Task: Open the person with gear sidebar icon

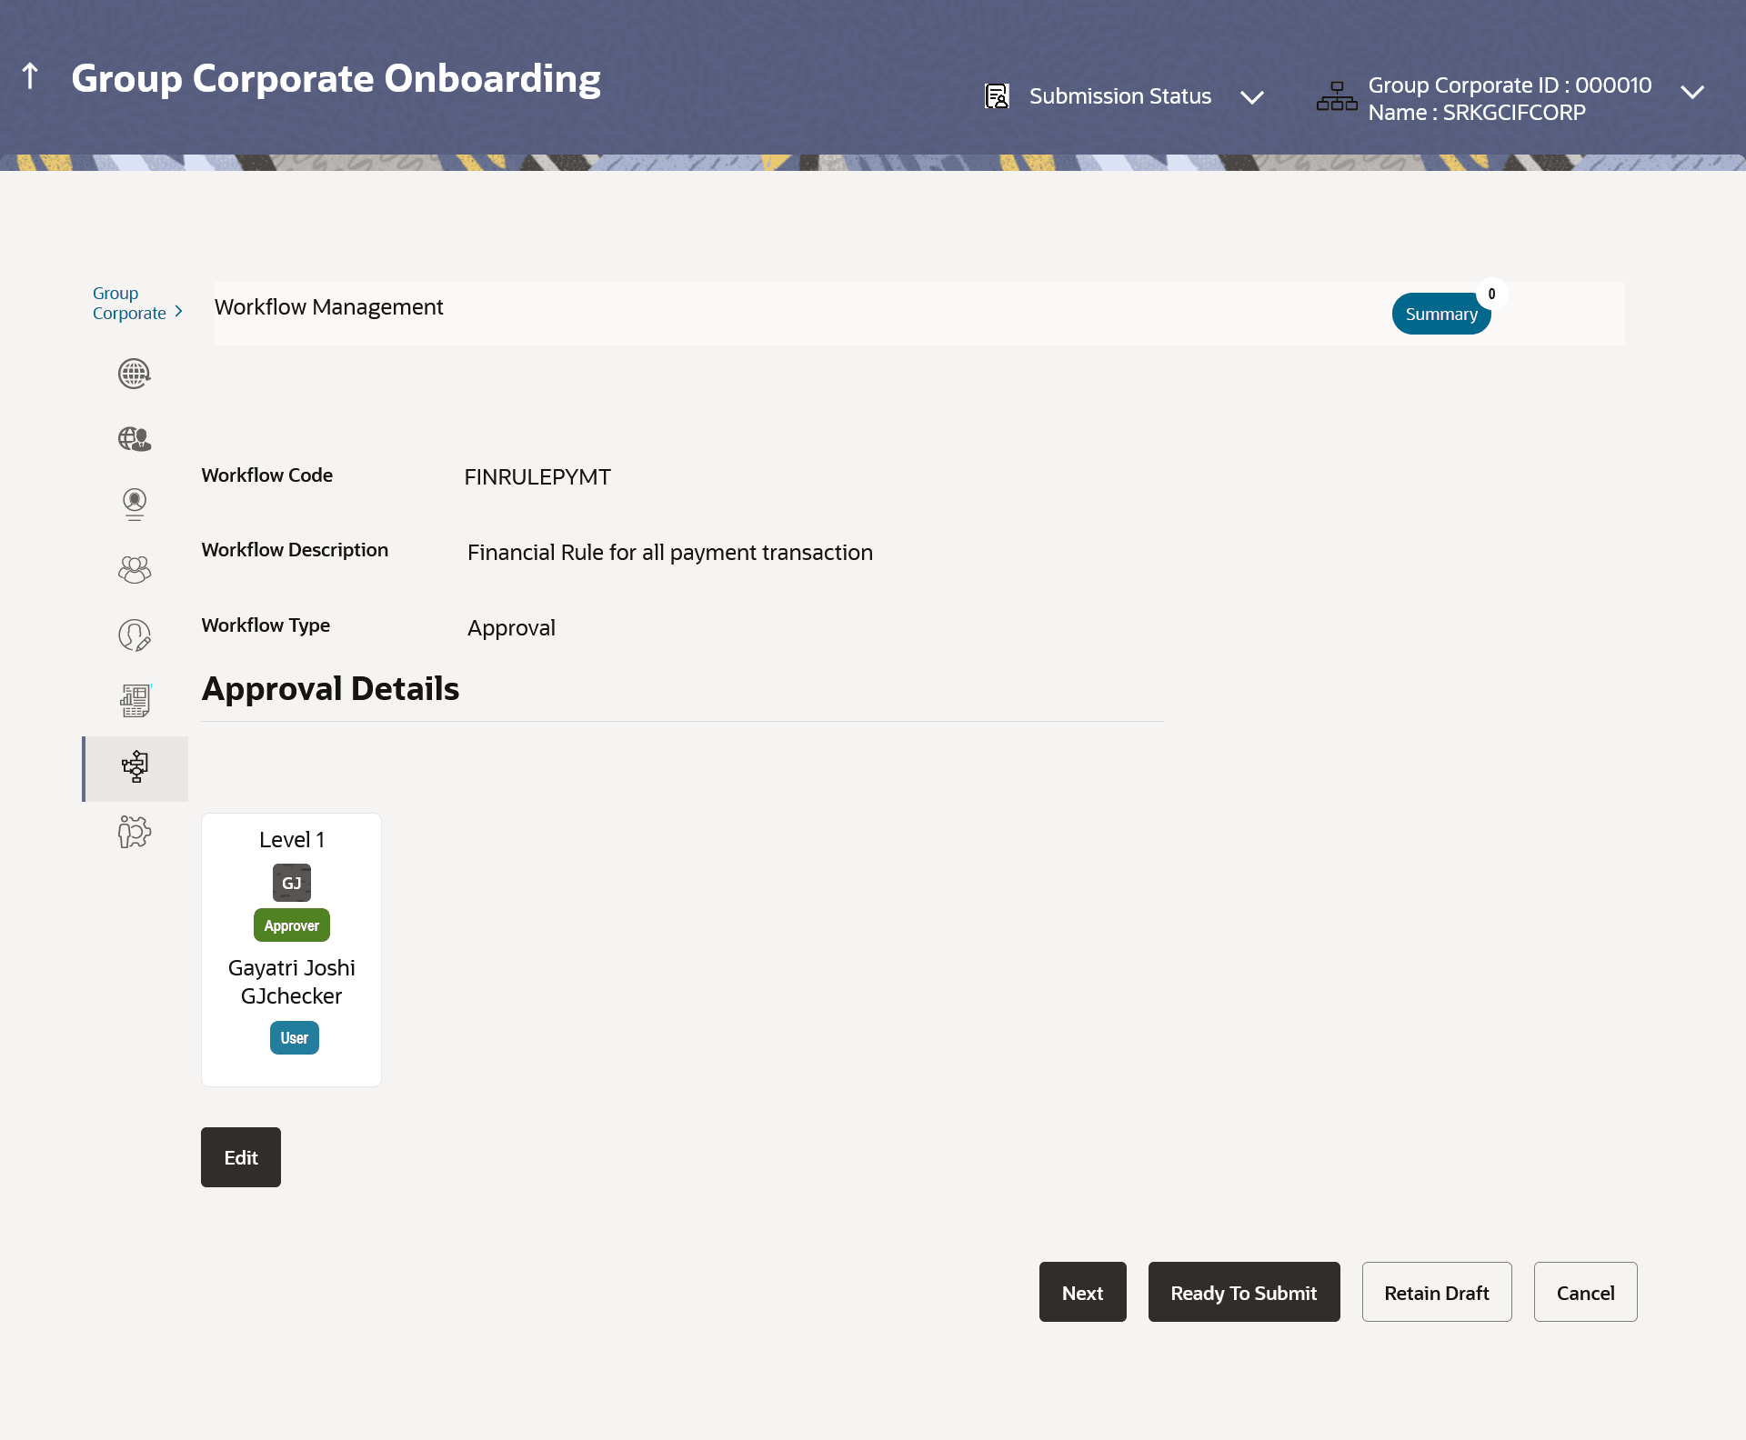Action: [x=135, y=832]
